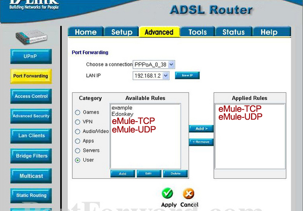Click the Edit button below Available Rules
Image resolution: width=303 pixels, height=211 pixels.
[x=149, y=174]
